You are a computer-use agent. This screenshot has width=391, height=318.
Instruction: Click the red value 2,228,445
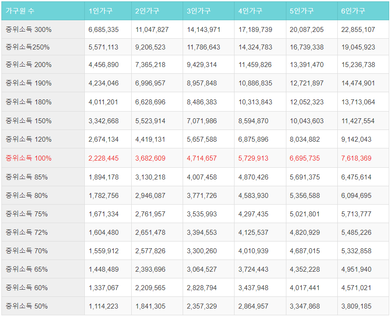pyautogui.click(x=103, y=158)
